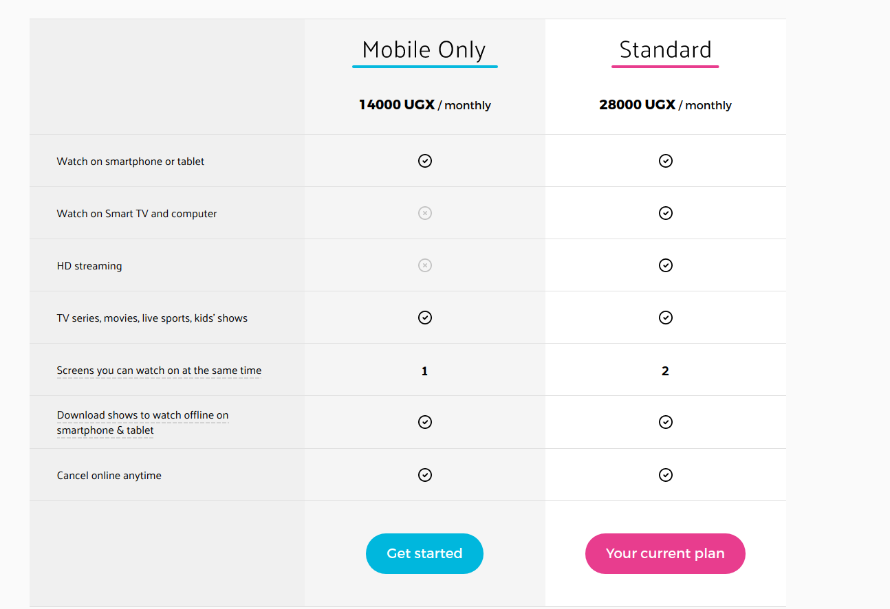Click the Get started button
The height and width of the screenshot is (609, 890).
424,553
